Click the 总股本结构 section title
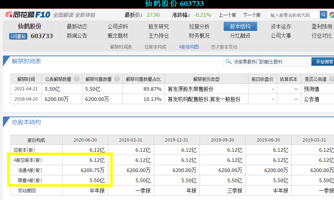Viewport: 334px width, 200px height. 27,122
